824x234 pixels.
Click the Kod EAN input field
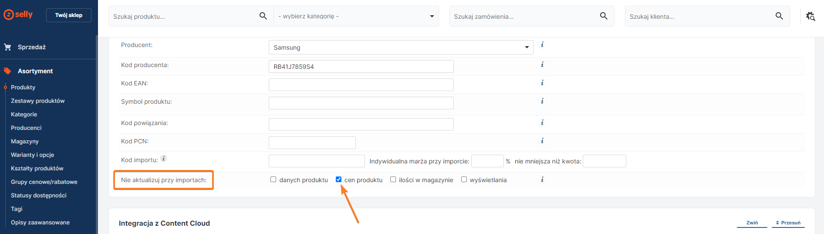point(361,85)
